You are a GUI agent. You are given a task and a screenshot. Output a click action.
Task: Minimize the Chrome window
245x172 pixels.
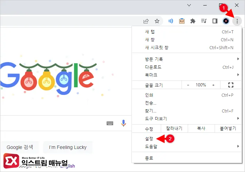(205, 5)
